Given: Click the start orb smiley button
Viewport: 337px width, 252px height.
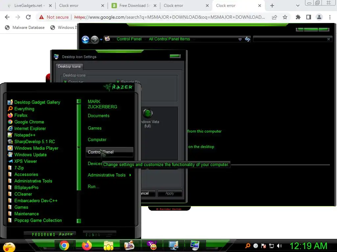Looking at the screenshot, I should point(9,247).
